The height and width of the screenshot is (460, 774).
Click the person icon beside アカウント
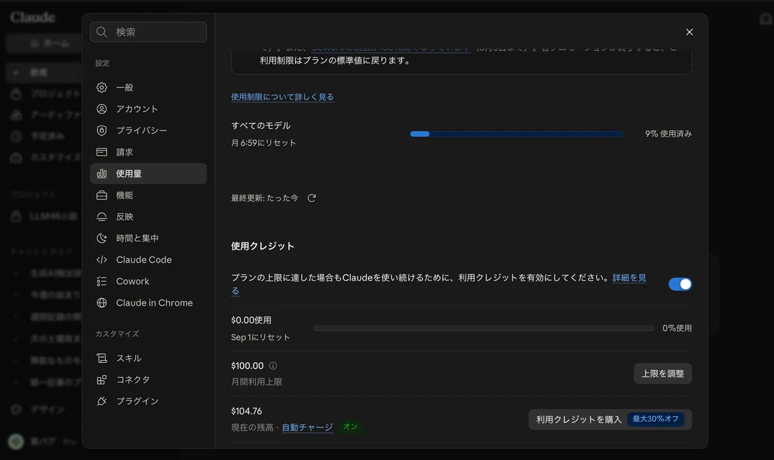coord(102,109)
